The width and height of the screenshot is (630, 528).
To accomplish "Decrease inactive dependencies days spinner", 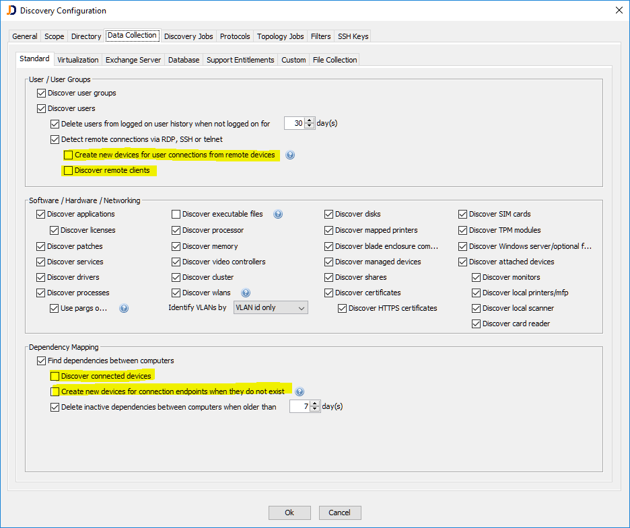I will [315, 410].
